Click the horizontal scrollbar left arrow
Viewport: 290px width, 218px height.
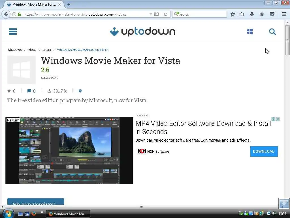click(x=2, y=207)
